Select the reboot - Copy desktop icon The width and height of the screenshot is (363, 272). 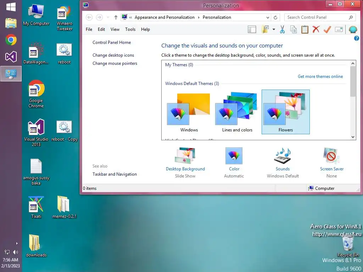pos(65,131)
